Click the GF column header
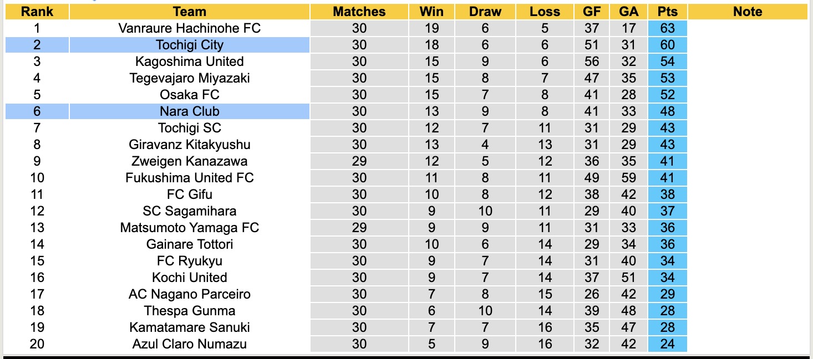The width and height of the screenshot is (813, 359). pos(591,12)
